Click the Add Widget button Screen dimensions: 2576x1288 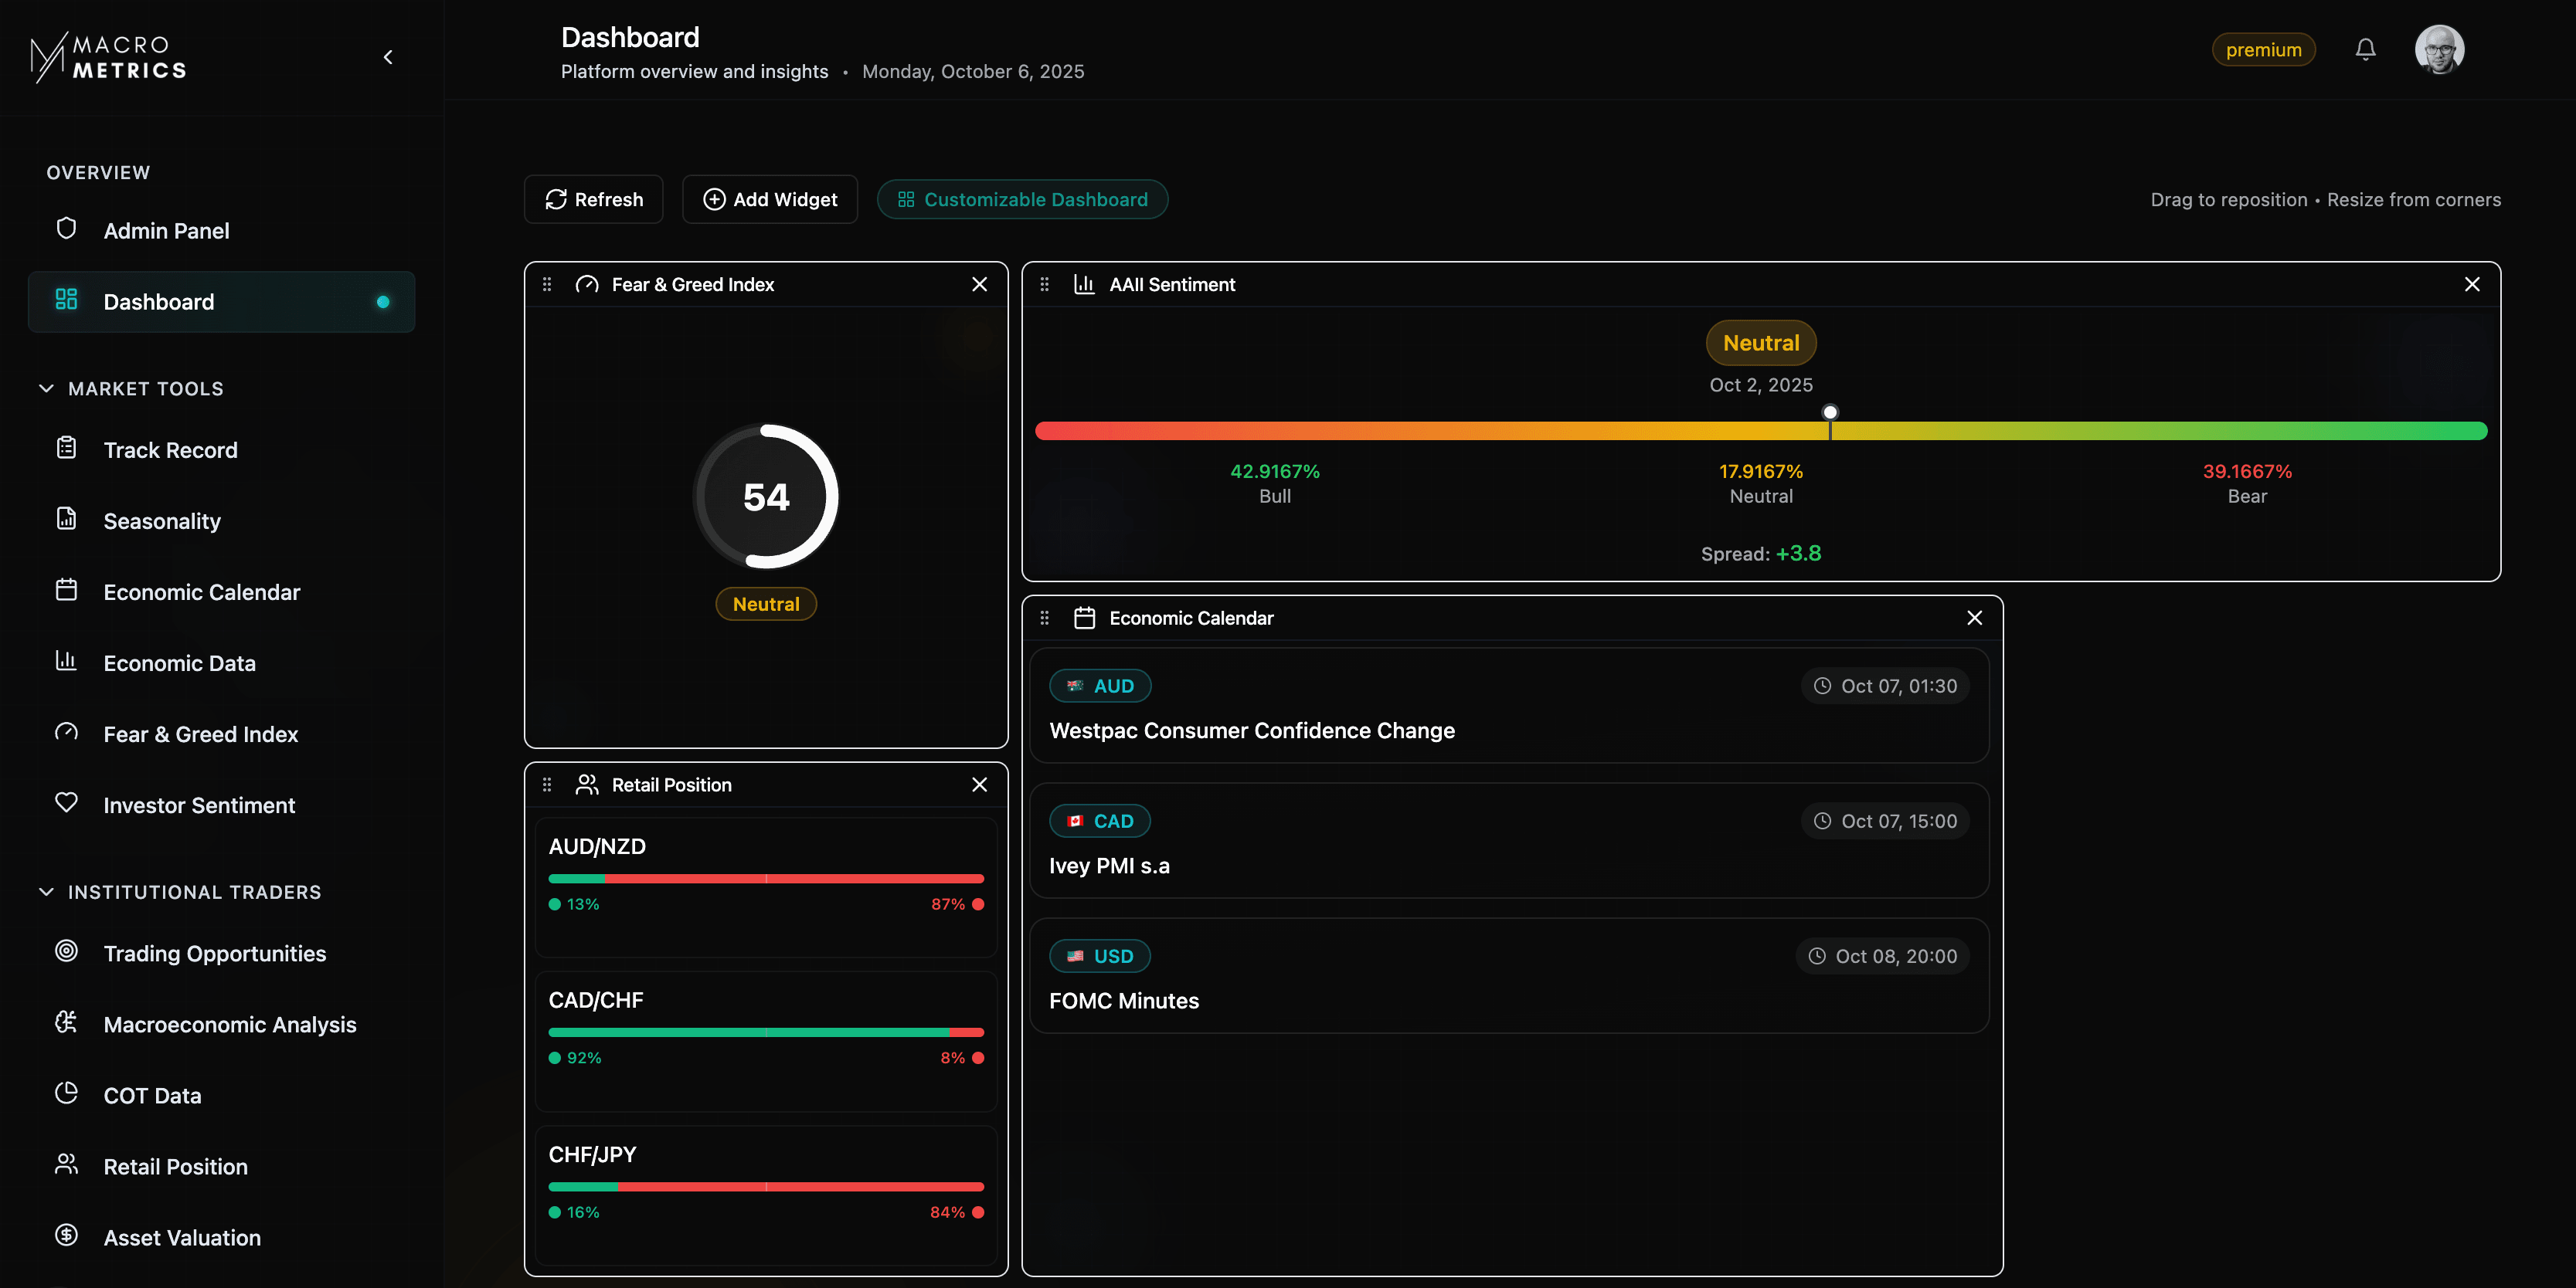770,200
